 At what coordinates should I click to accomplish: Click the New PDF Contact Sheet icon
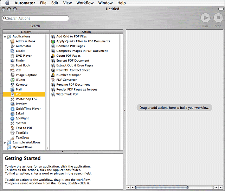53,70
